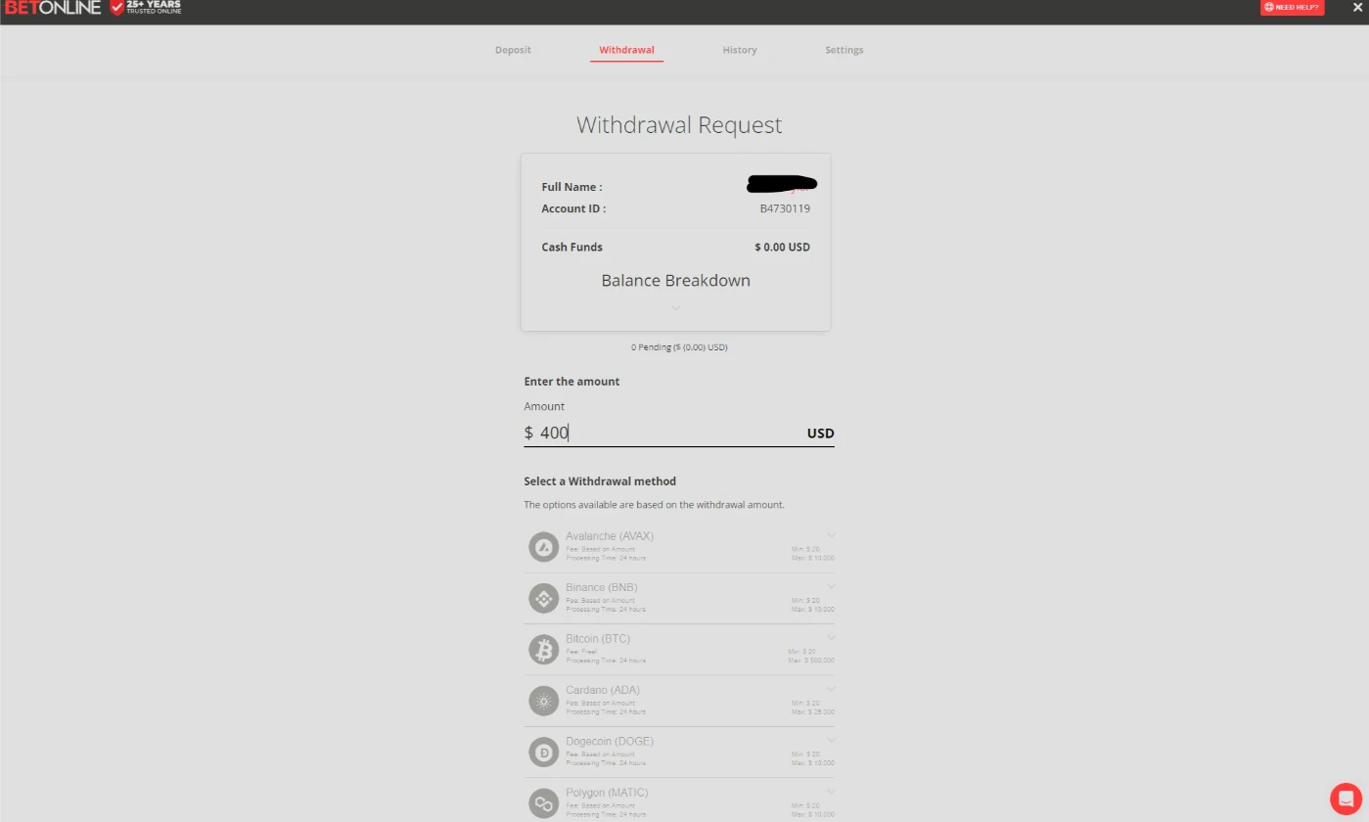
Task: Expand the Avalanche (AVAX) method details chevron
Action: 831,534
